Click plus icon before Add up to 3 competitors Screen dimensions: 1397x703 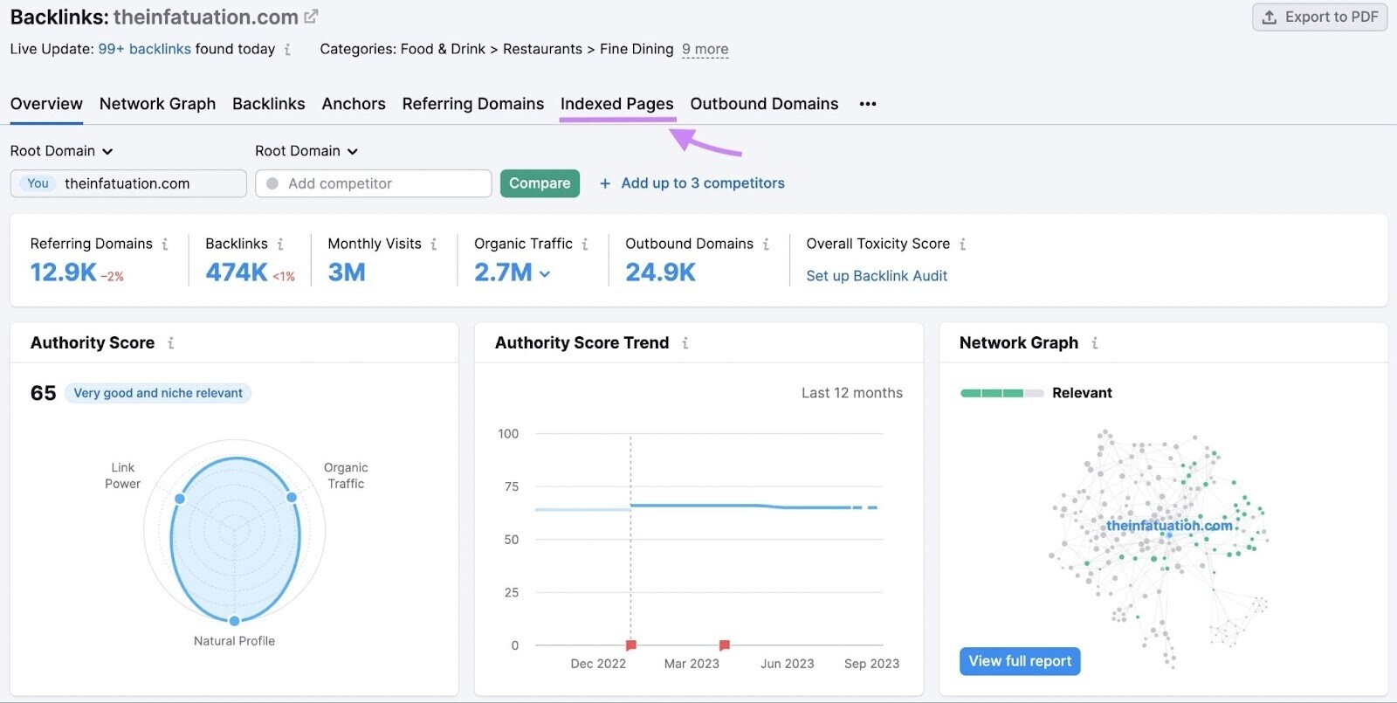[605, 183]
